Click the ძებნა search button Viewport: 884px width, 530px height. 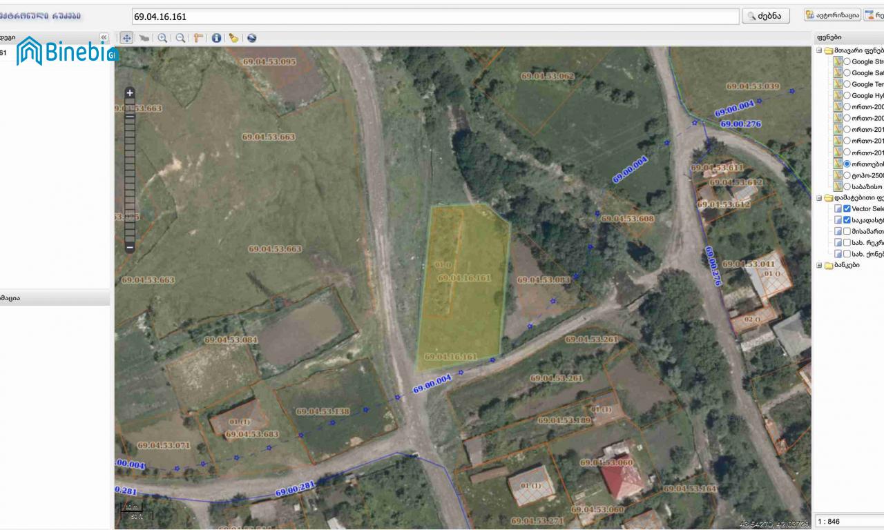coord(766,16)
